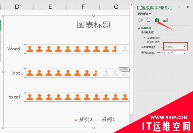Click column header F
The height and width of the screenshot is (133, 193).
[83, 7]
